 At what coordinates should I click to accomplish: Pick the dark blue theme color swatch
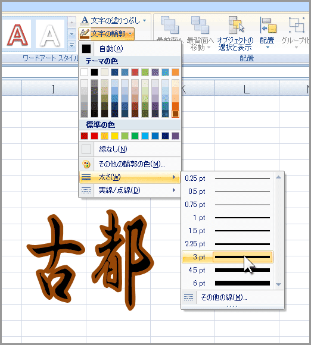(114, 72)
